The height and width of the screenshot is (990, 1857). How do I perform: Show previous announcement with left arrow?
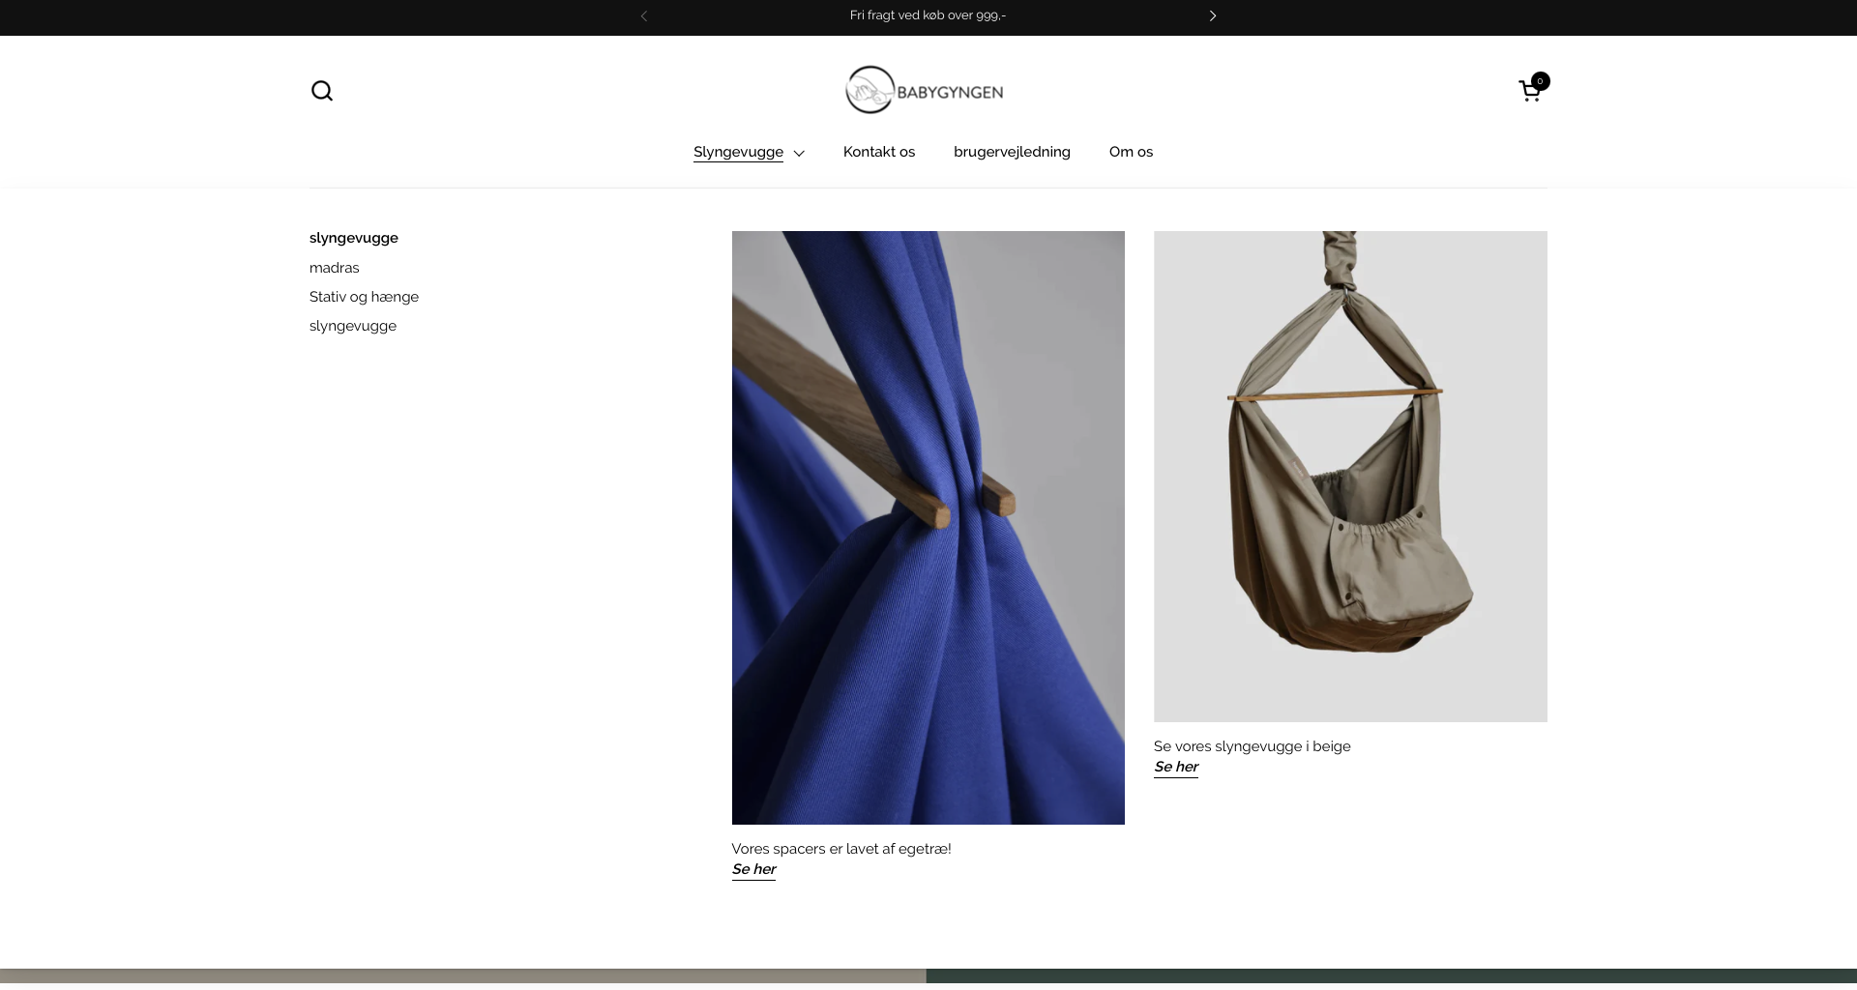(x=644, y=15)
